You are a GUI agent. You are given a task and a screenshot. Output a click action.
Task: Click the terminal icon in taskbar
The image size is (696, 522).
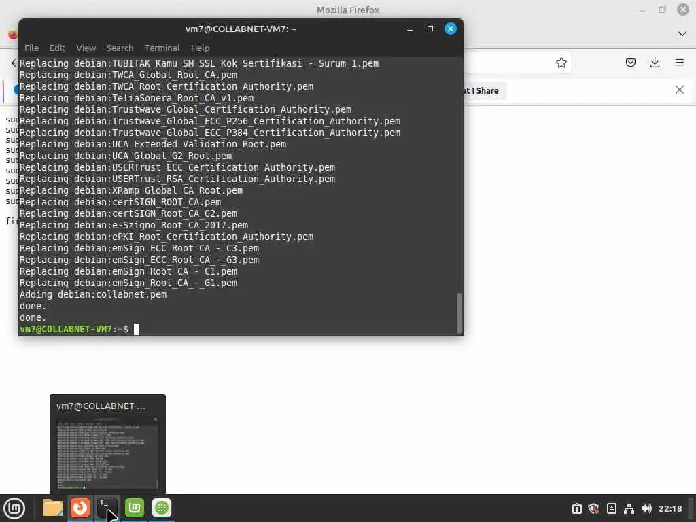point(107,508)
